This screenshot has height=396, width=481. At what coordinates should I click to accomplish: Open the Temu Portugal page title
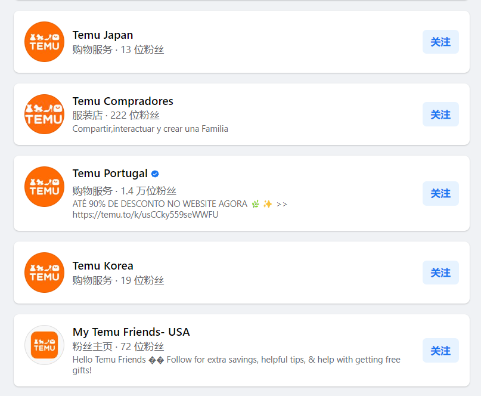tap(110, 174)
